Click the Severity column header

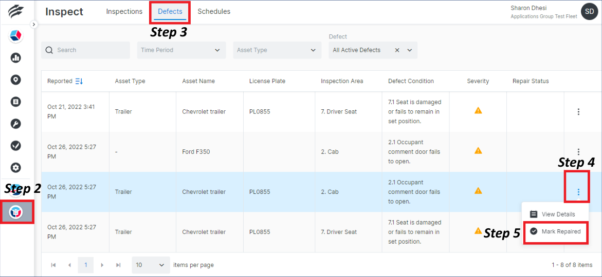coord(478,81)
